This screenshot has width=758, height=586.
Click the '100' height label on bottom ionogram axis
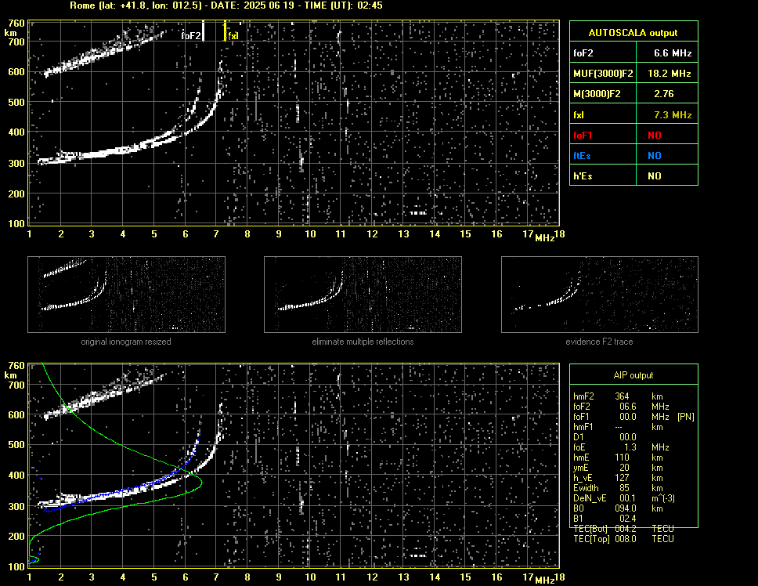pos(16,566)
